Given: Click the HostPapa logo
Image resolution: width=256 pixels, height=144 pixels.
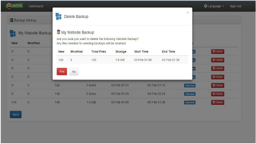Looking at the screenshot, I should coord(14,6).
